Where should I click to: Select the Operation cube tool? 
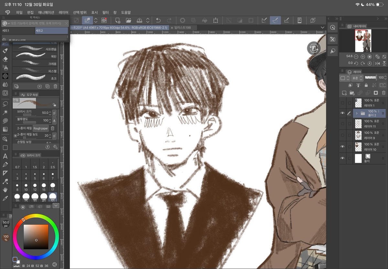5,139
